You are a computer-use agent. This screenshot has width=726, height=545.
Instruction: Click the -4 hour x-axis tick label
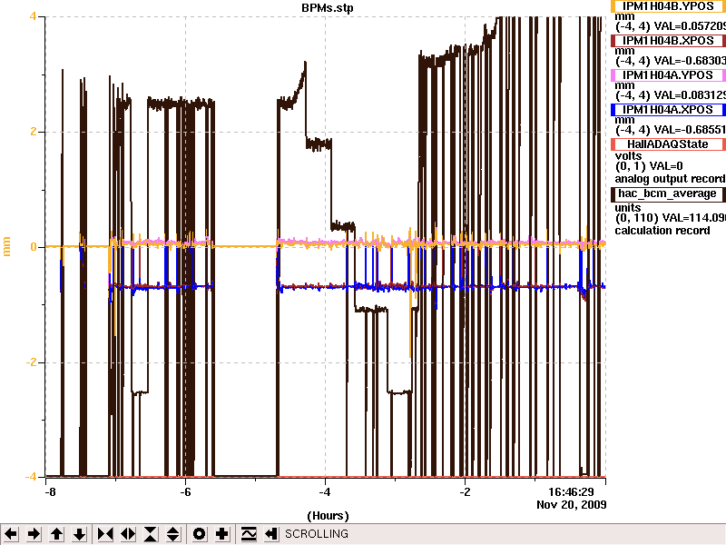coord(325,492)
